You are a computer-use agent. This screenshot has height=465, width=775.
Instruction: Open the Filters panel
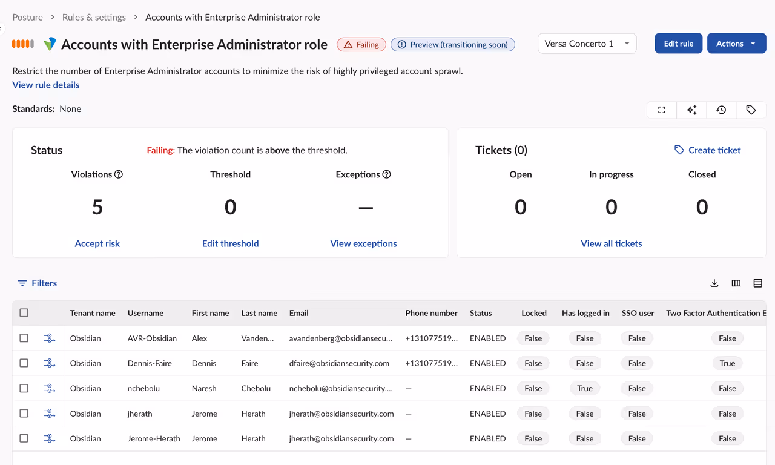[38, 283]
